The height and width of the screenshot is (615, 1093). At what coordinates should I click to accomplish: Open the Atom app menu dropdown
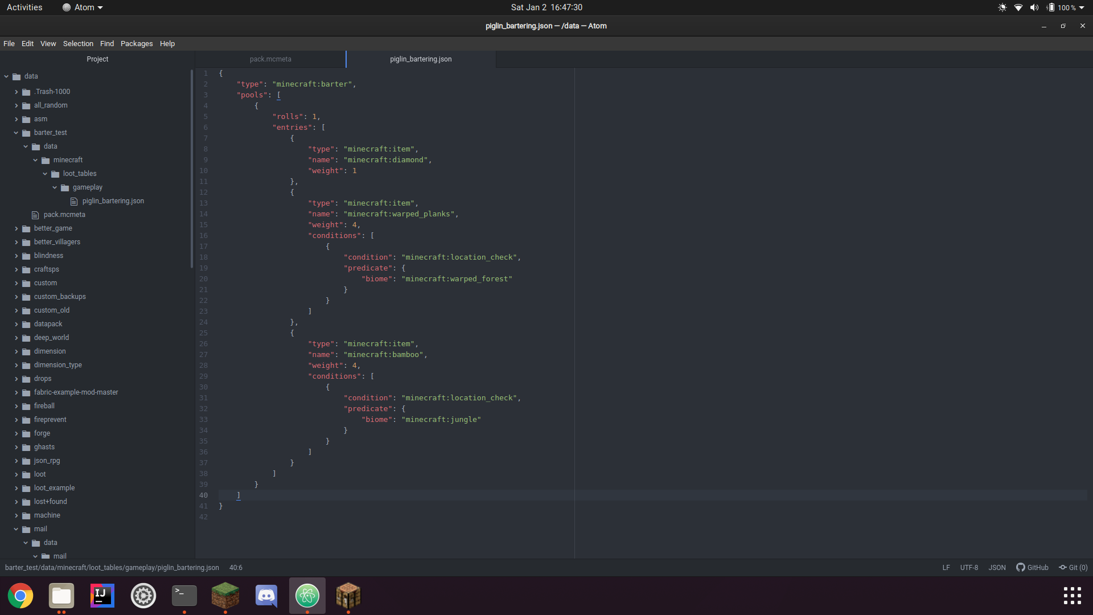83,7
